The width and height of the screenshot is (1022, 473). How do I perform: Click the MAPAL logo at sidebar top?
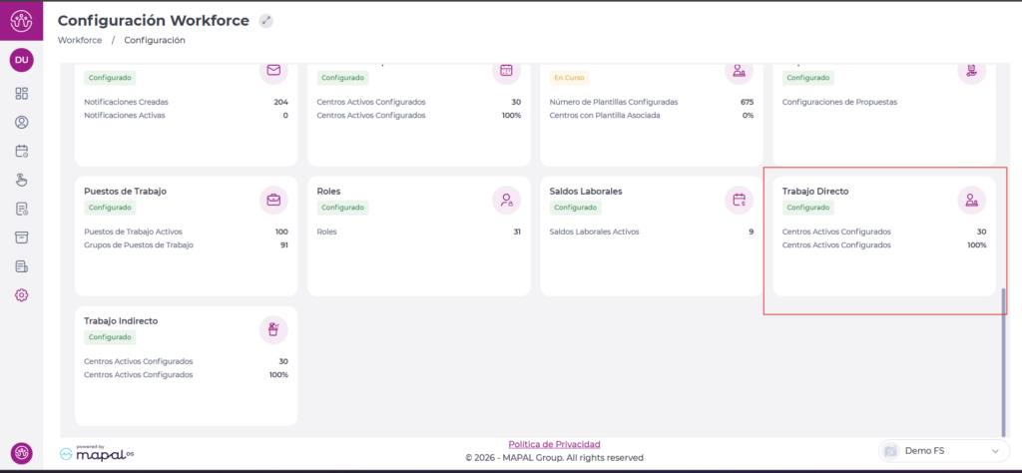(22, 20)
